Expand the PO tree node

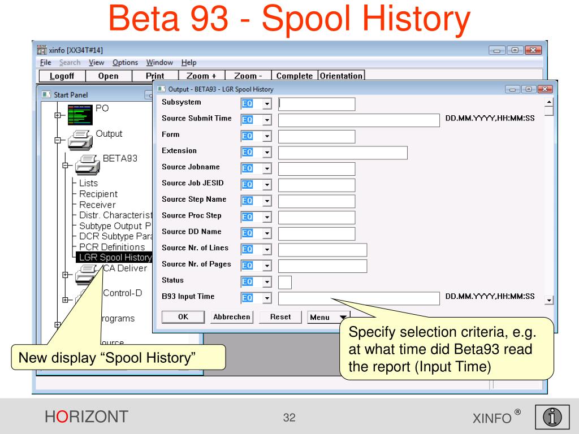pos(58,115)
